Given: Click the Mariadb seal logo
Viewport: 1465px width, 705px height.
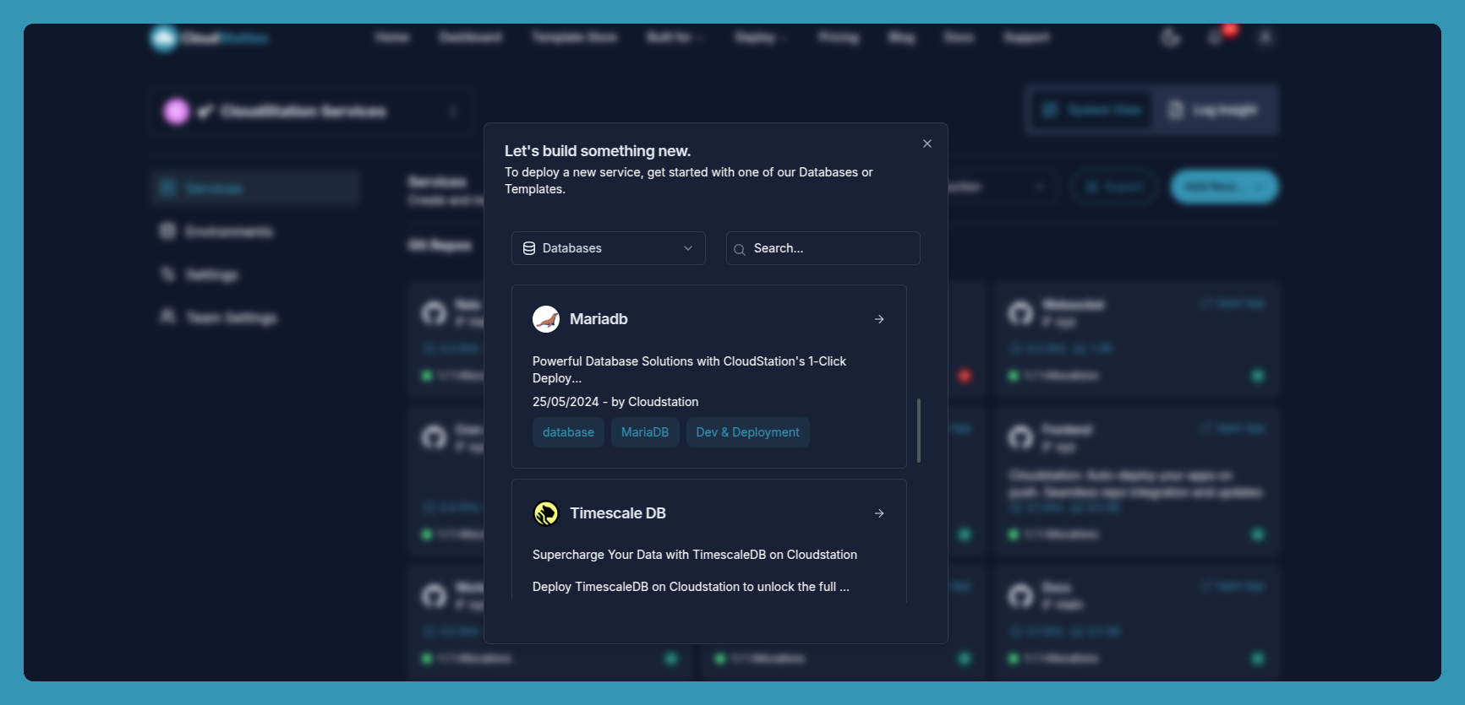Looking at the screenshot, I should point(546,319).
